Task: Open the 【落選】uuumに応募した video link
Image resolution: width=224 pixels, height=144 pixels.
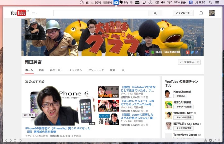Action: (138, 116)
